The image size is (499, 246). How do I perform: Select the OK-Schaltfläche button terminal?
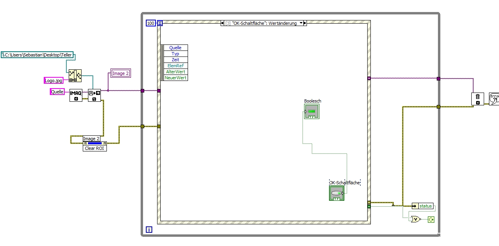coord(337,193)
